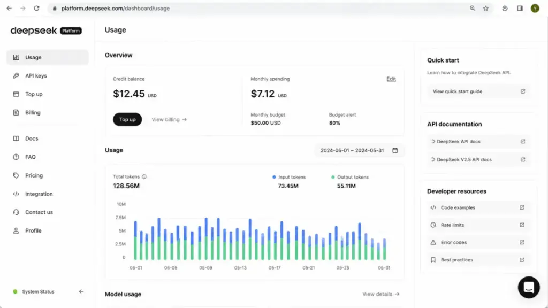Open the View billing link

[169, 119]
